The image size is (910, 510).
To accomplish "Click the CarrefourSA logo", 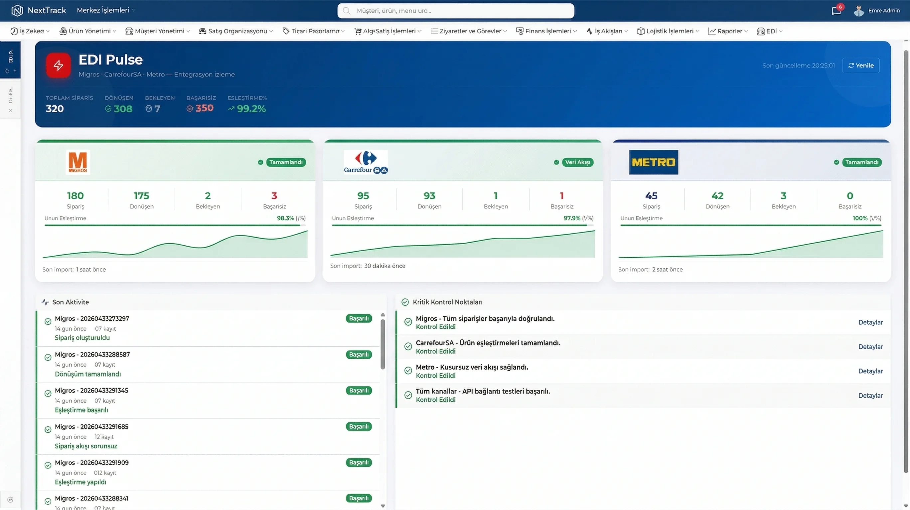I will coord(366,162).
